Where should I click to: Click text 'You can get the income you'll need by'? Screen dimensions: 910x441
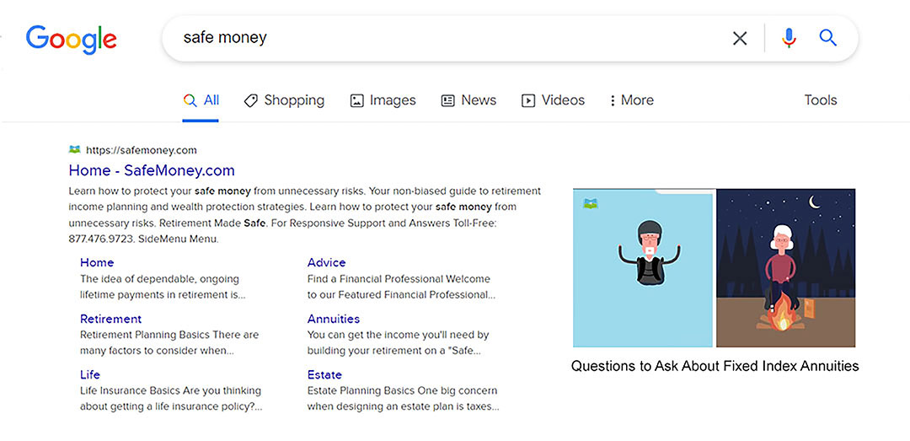(x=398, y=336)
